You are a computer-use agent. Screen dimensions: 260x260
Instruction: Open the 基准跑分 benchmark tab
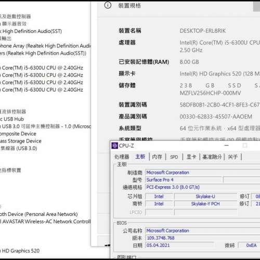tap(212, 157)
